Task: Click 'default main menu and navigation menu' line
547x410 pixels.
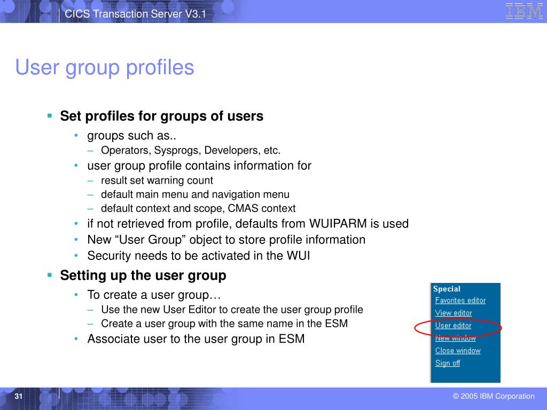Action: (x=195, y=194)
